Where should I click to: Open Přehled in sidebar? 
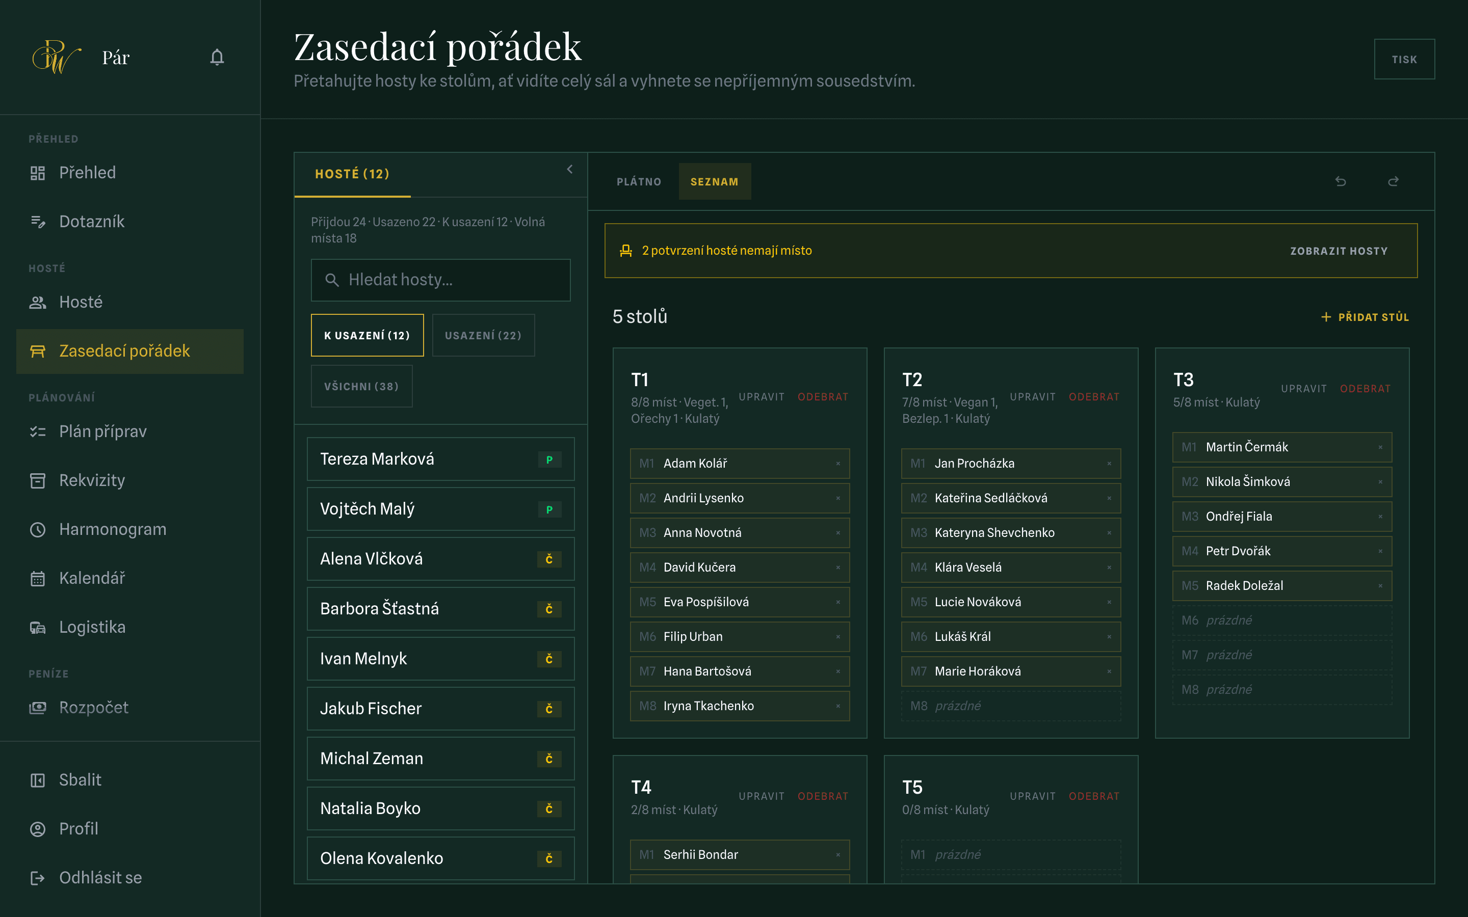130,173
